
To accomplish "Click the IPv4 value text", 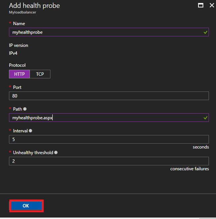I will [13, 53].
